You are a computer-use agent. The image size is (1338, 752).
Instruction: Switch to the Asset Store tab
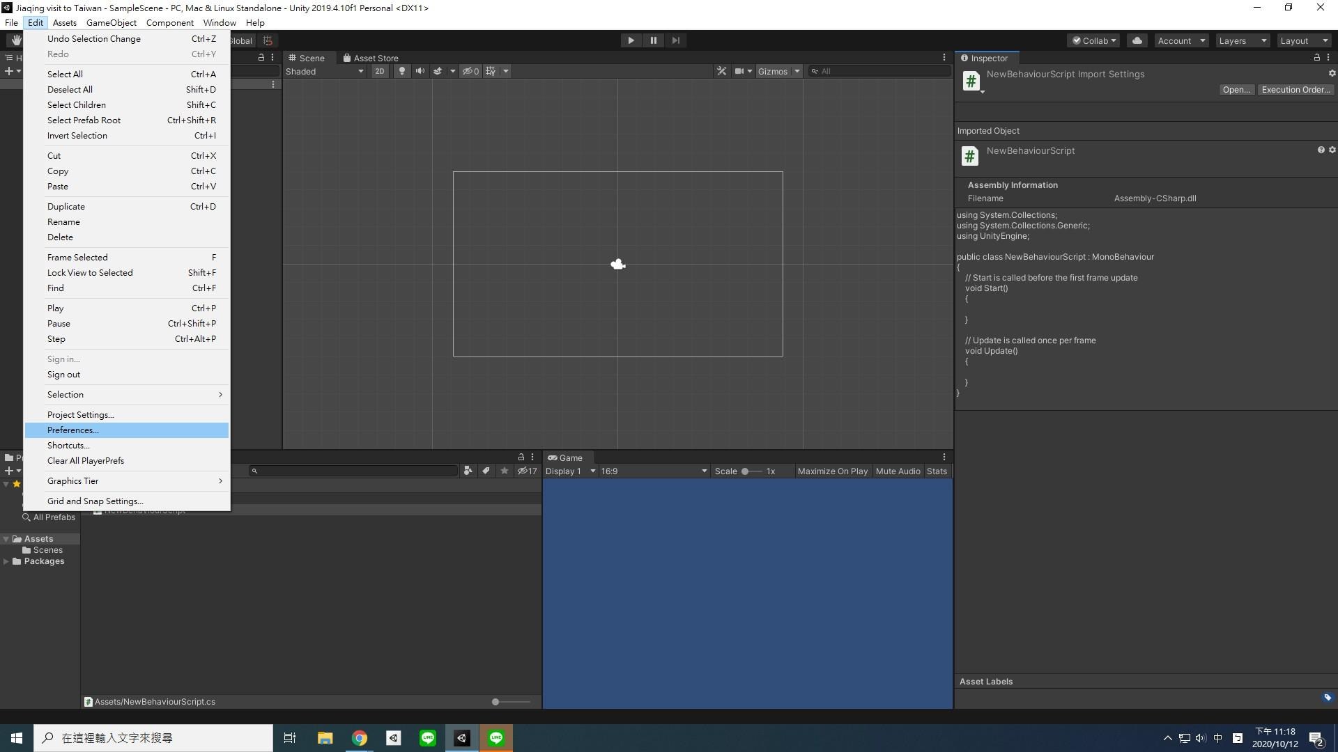pyautogui.click(x=371, y=58)
